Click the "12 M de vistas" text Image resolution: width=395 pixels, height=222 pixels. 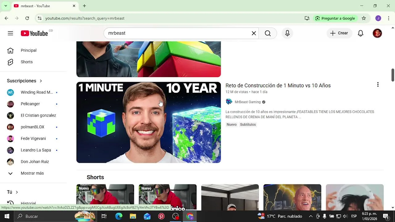[x=237, y=92]
